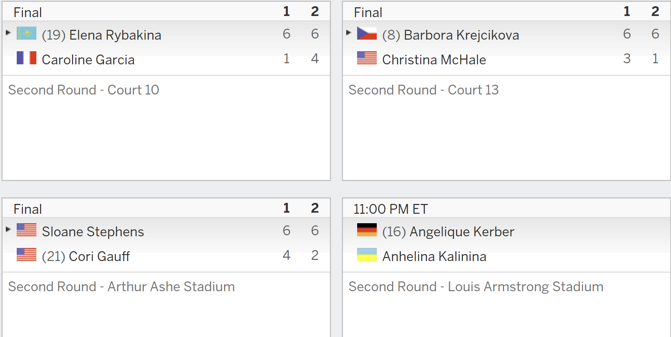
Task: Open Anhelina Kalinina's player link
Action: [434, 256]
